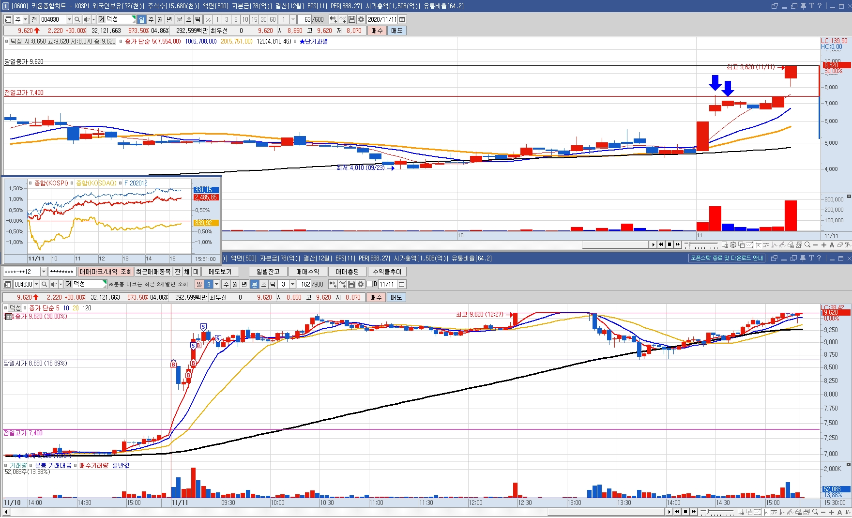Viewport: 852px width, 518px height.
Task: Click the pin icon in lower window title bar
Action: click(x=803, y=258)
